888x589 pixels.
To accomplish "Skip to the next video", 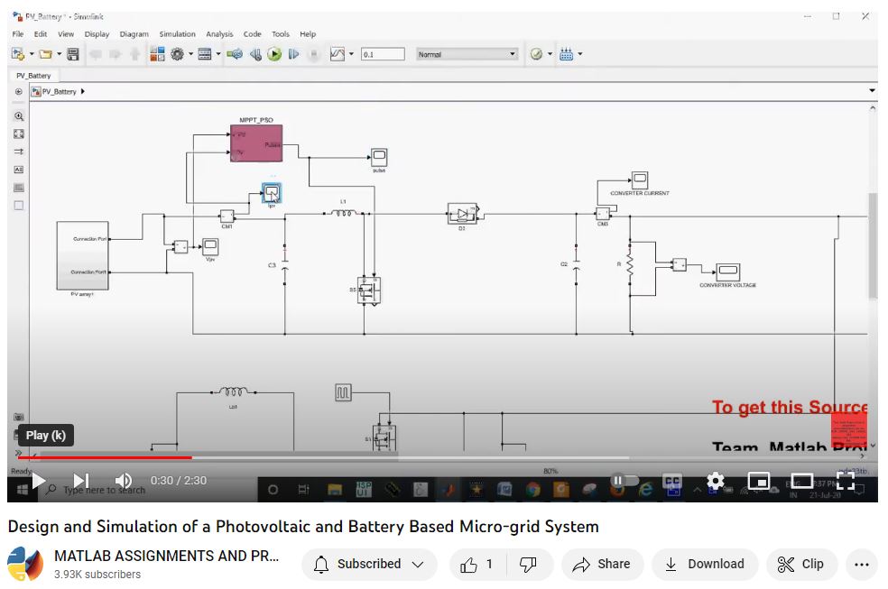I will (81, 481).
